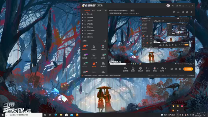Open the notification bell icon

[x=187, y=12]
